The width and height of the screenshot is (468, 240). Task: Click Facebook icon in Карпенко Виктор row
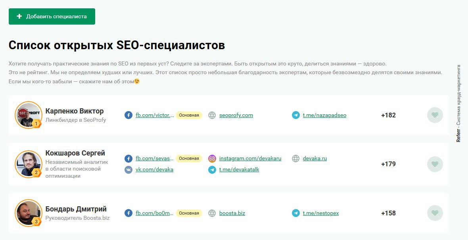pos(129,115)
